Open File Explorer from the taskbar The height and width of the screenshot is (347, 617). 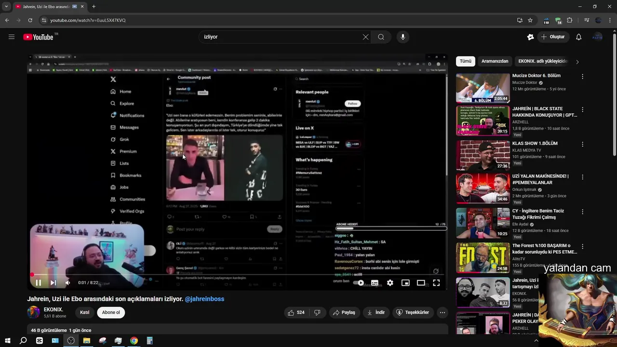click(x=87, y=341)
